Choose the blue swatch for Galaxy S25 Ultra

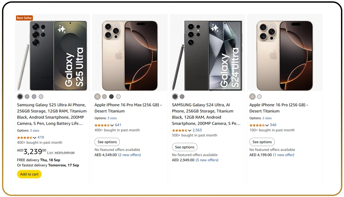click(x=34, y=96)
